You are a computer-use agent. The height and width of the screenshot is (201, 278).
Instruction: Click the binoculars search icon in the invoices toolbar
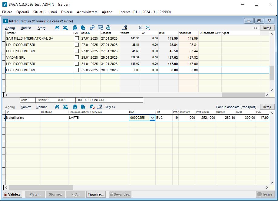pyautogui.click(x=57, y=28)
